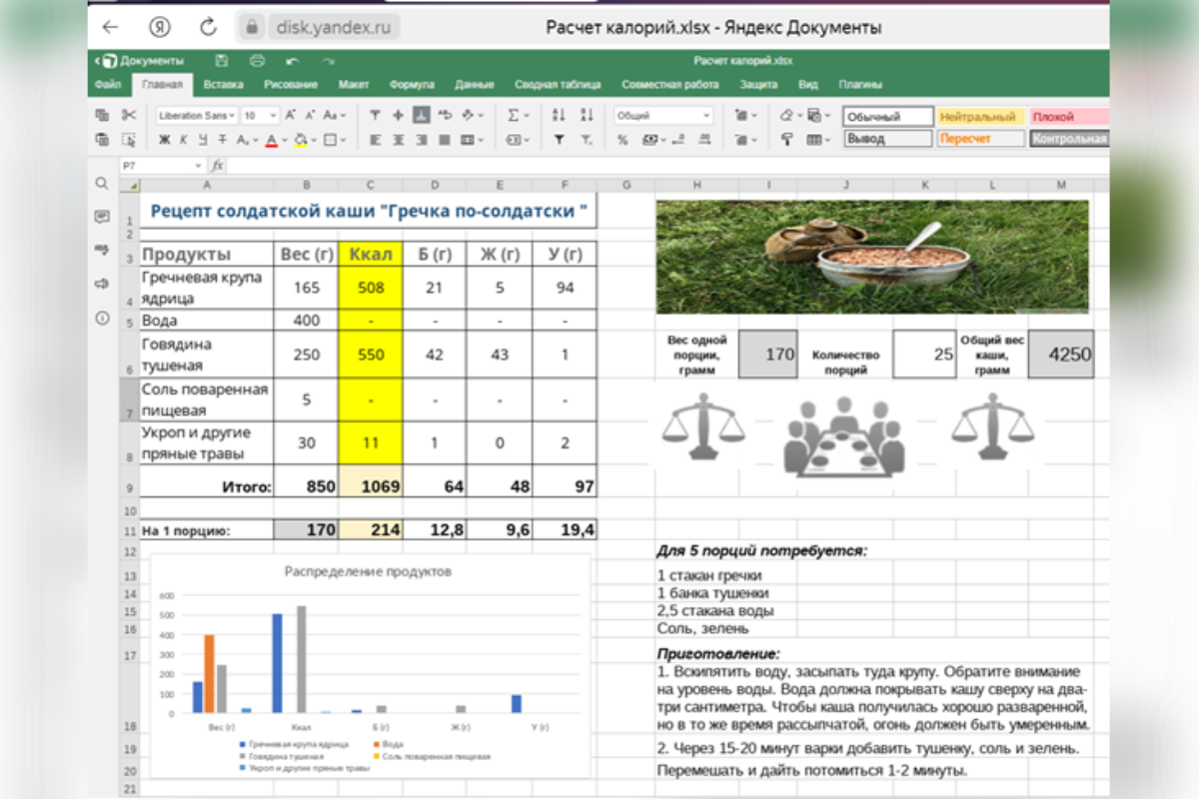Cut selection with scissors icon
Image resolution: width=1199 pixels, height=799 pixels.
[128, 115]
